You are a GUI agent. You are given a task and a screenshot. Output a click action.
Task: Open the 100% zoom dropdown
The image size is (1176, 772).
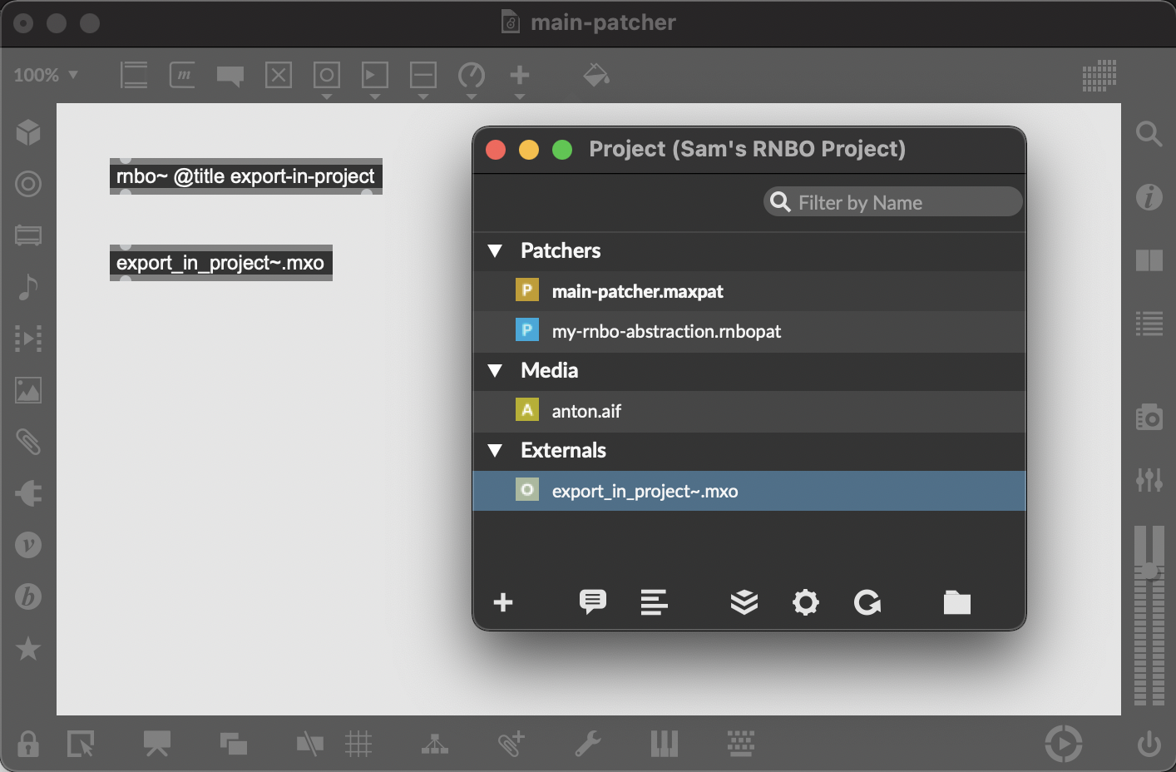pos(46,75)
